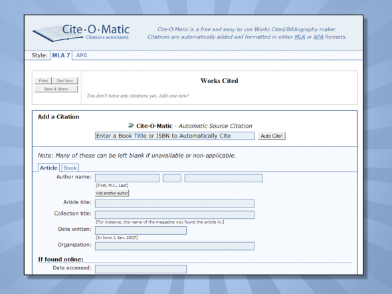The height and width of the screenshot is (294, 392).
Task: Open the APA link in header description
Action: (x=318, y=37)
